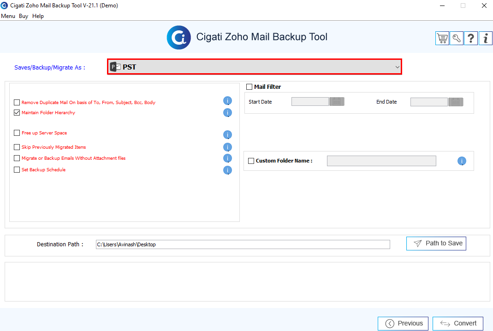The image size is (493, 331).
Task: Show info for Free up Server Space
Action: point(227,134)
